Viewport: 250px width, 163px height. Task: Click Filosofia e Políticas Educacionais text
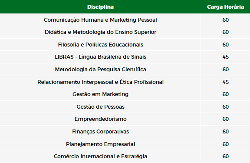pos(100,44)
